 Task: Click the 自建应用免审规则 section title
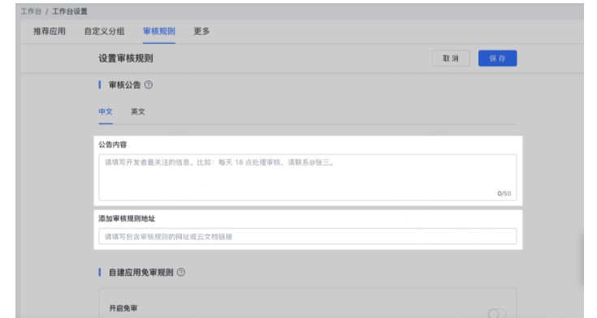[x=141, y=273]
